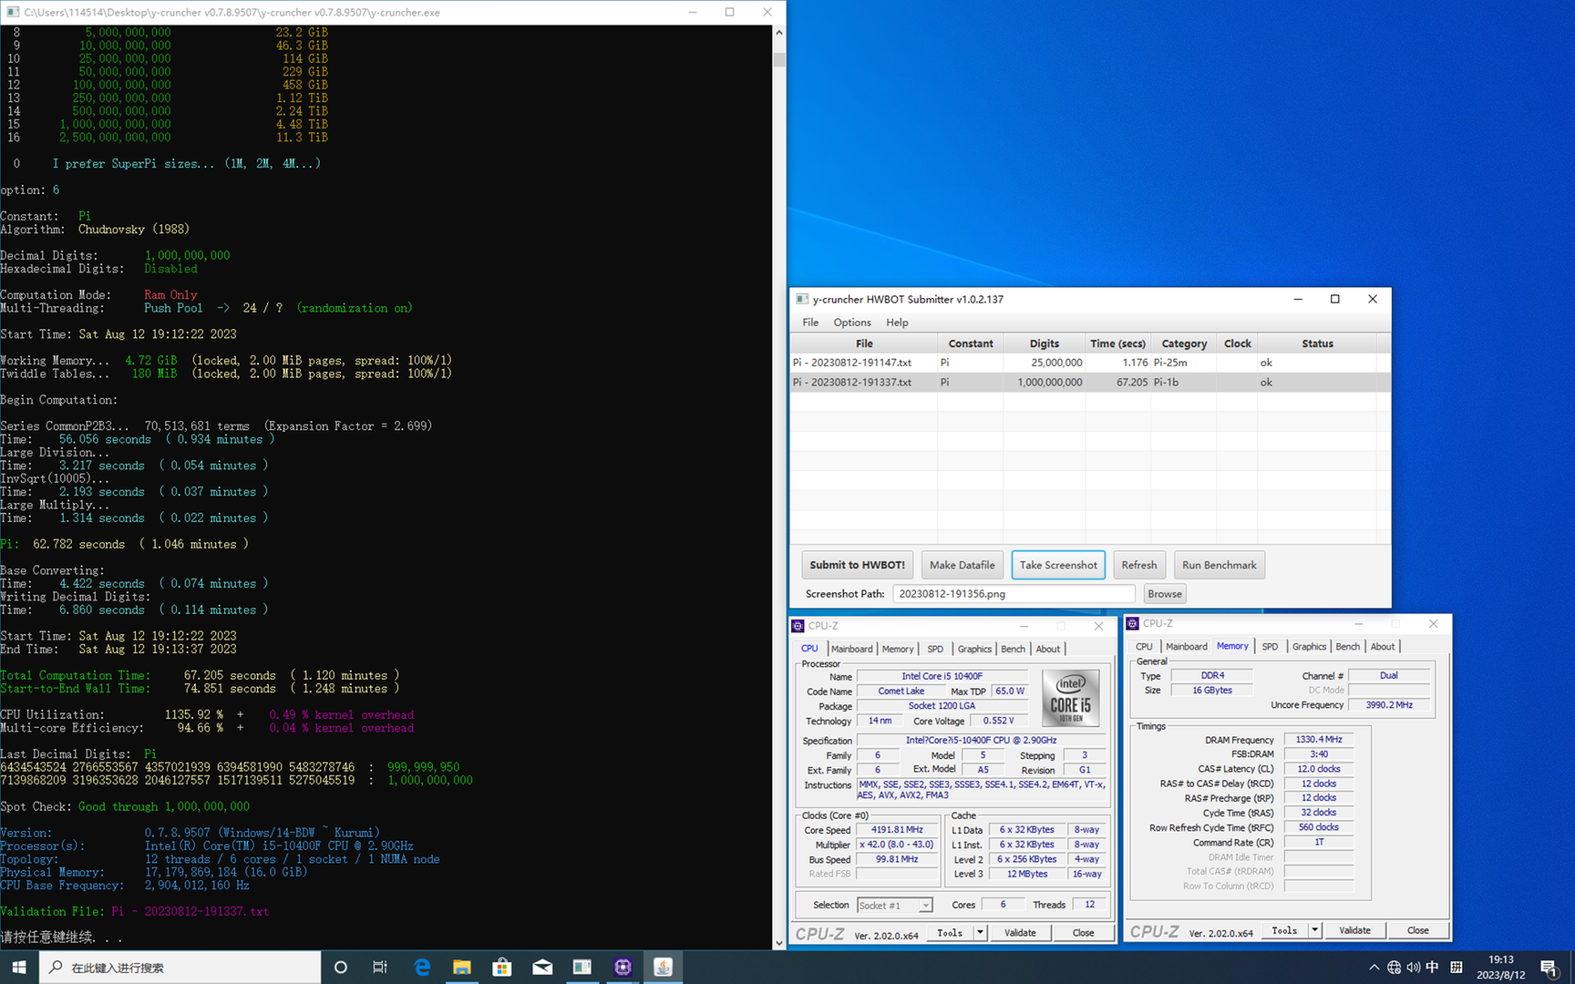
Task: Click Tools button in left CPU-Z window
Action: point(950,933)
